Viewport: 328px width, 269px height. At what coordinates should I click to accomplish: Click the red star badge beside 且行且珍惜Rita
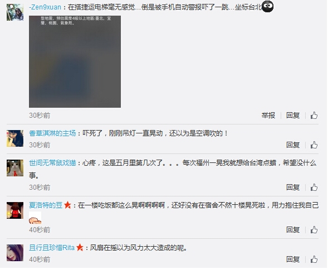(x=80, y=248)
